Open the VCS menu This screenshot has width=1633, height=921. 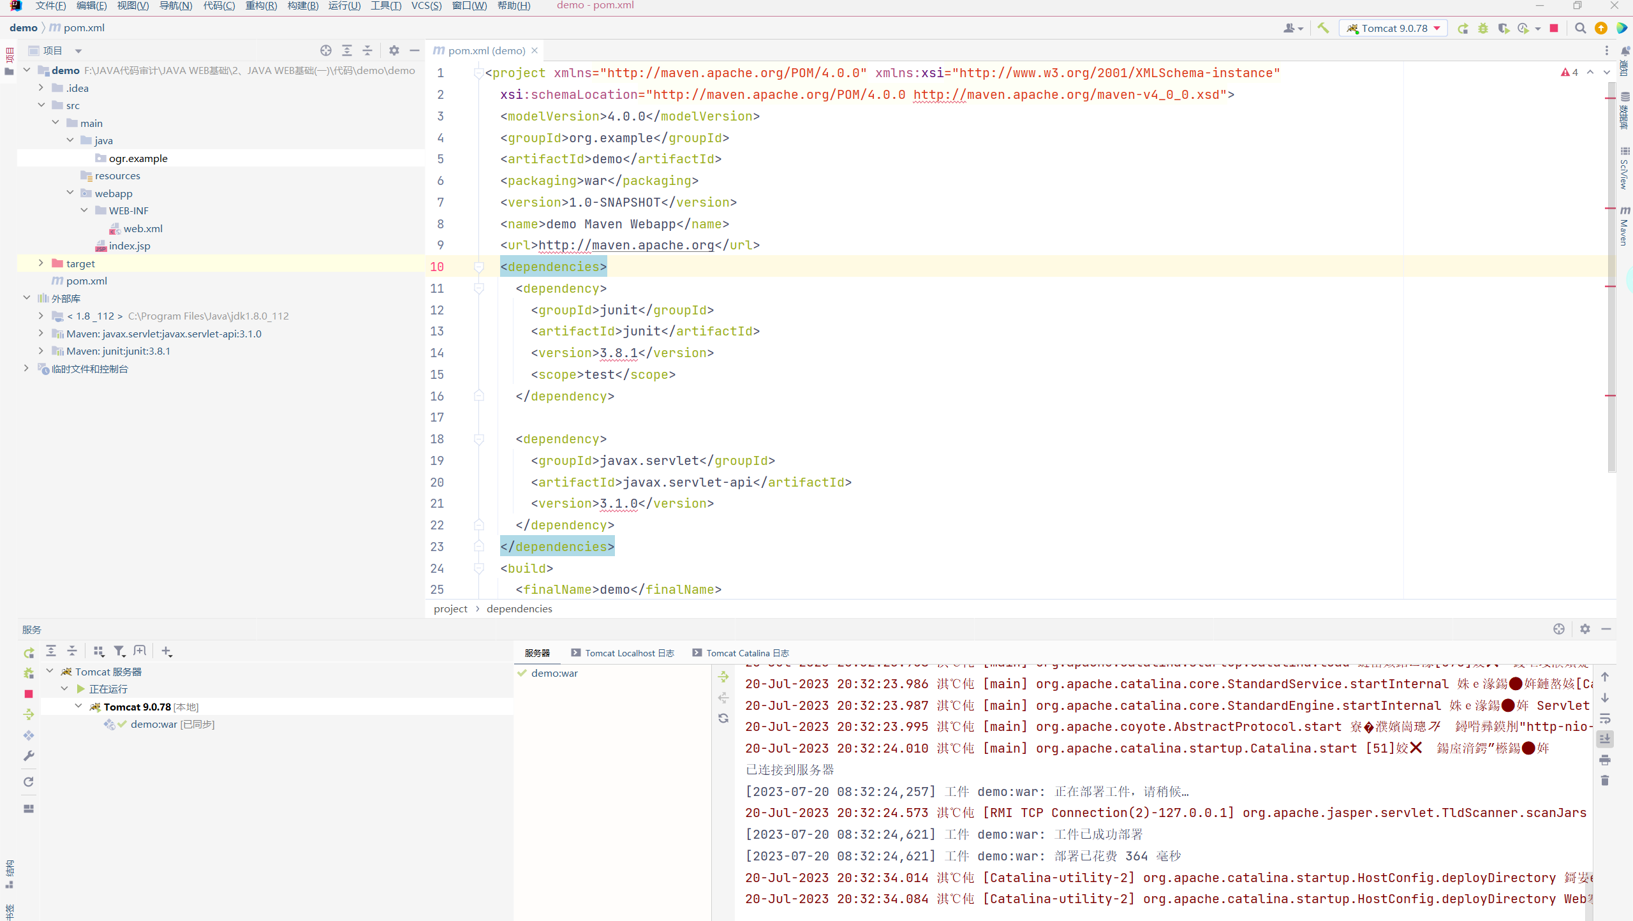click(x=426, y=6)
